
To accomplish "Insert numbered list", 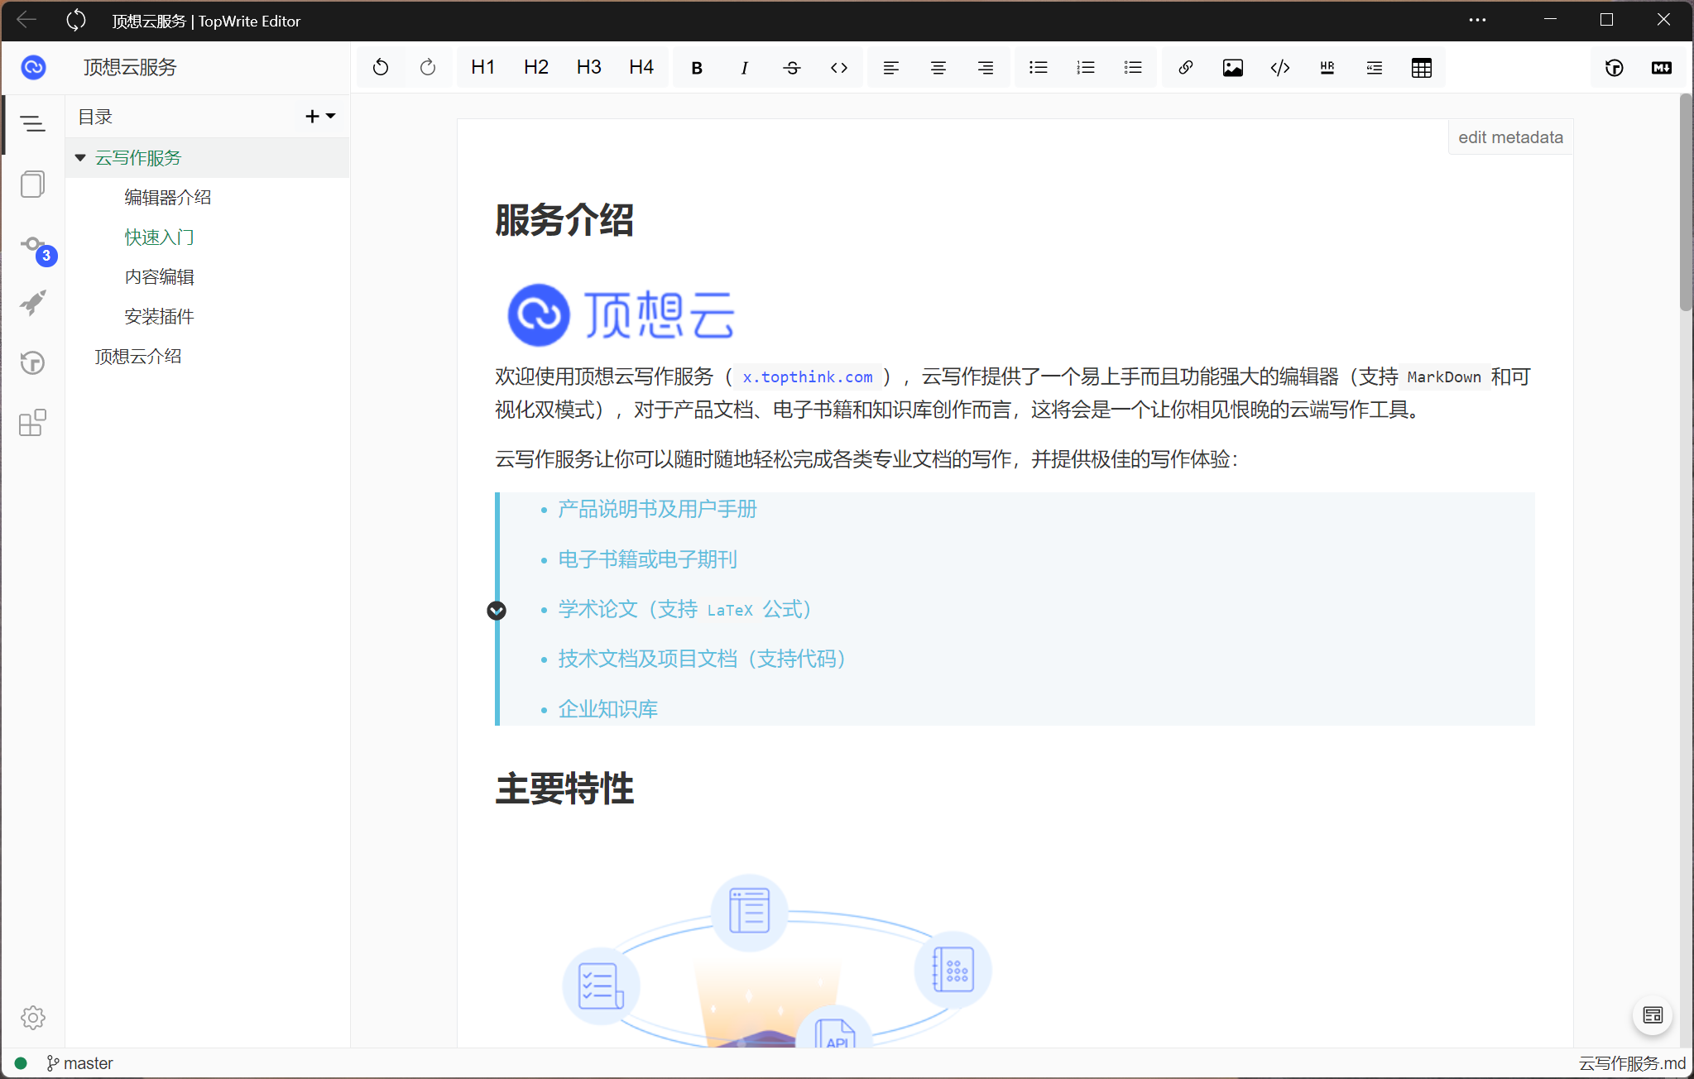I will click(x=1086, y=68).
